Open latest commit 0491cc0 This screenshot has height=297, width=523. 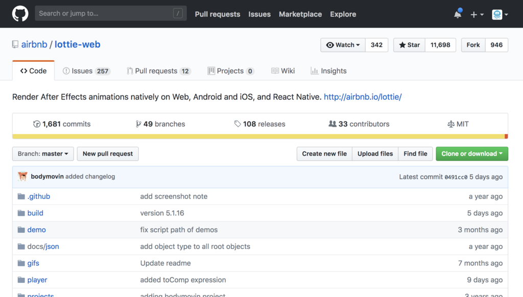pos(456,177)
